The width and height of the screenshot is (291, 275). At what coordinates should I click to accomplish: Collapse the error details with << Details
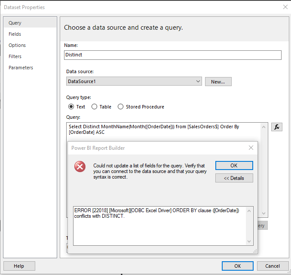point(234,178)
